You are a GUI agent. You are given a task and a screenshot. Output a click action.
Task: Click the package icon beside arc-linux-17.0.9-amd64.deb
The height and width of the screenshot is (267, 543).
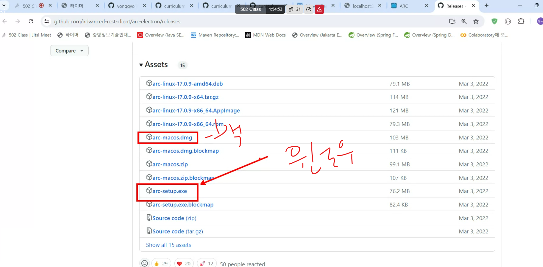[x=149, y=83]
